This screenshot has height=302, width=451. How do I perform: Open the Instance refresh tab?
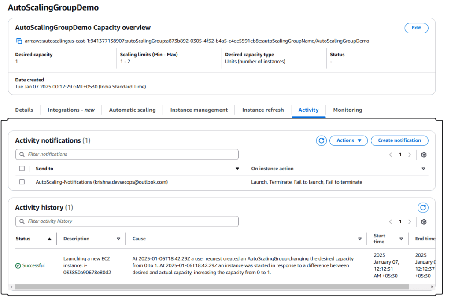263,110
